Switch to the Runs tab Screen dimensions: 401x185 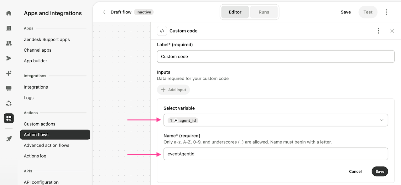coord(264,12)
